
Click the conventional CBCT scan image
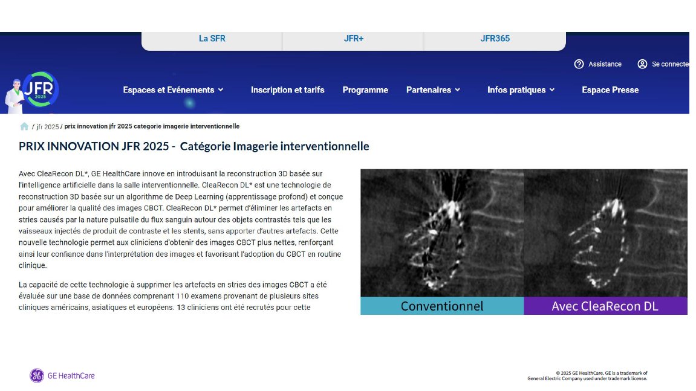pos(442,233)
